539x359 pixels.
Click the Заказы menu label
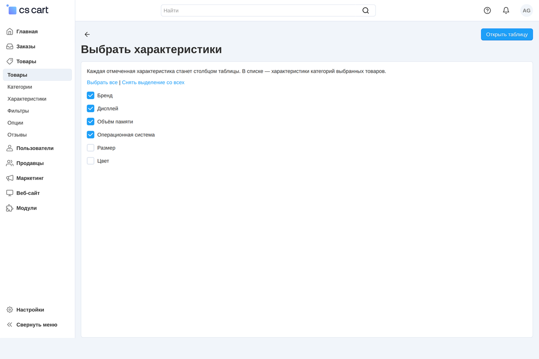(26, 46)
